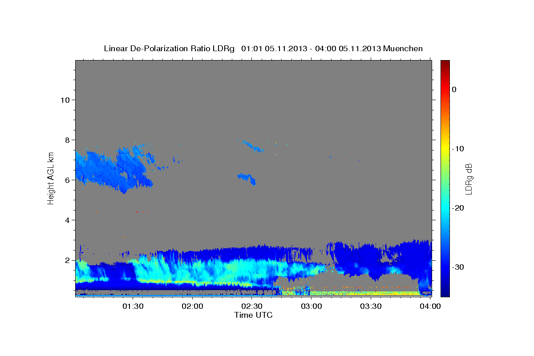534x356 pixels.
Task: Click the 04:00 time tick label
Action: pos(430,306)
